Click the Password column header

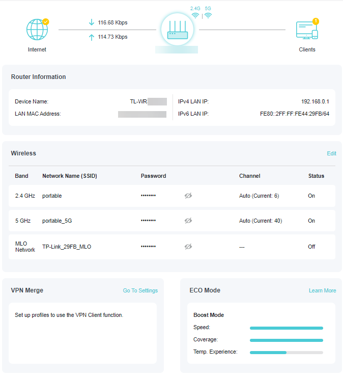point(153,176)
